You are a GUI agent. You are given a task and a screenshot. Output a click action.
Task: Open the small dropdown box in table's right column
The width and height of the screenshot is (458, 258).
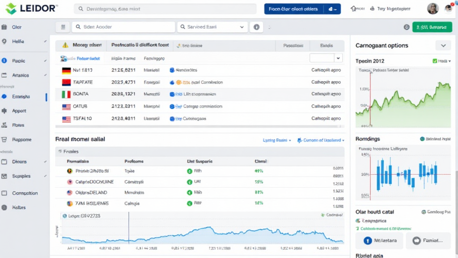[x=326, y=58]
